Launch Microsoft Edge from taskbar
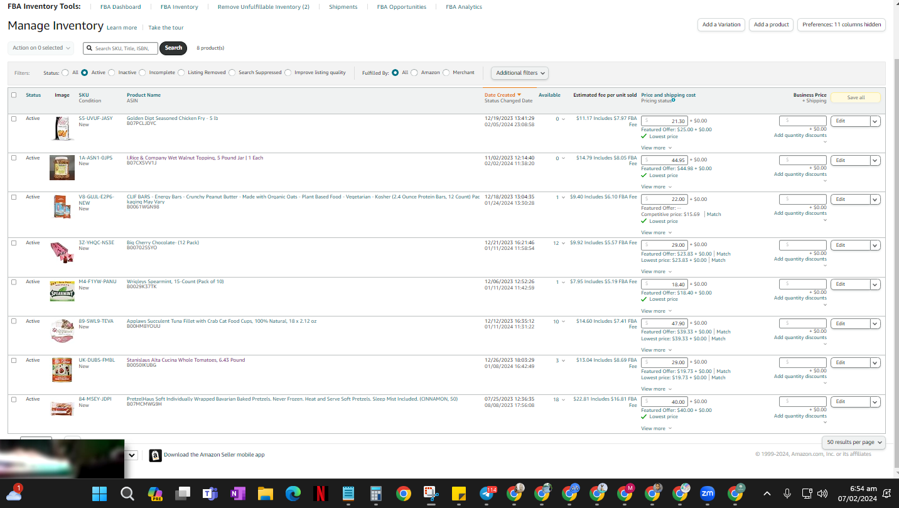Image resolution: width=899 pixels, height=508 pixels. (293, 494)
